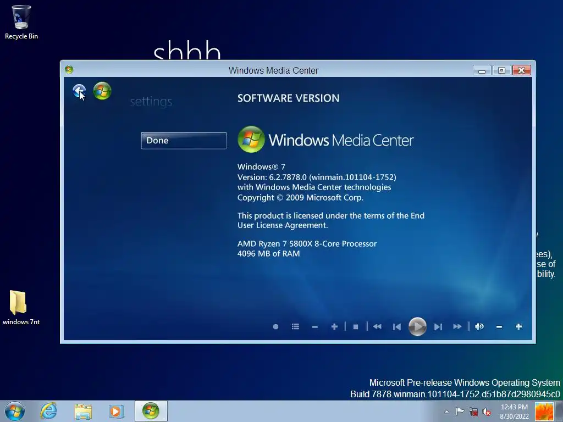Open the clock showing 12:43 PM
Viewport: 563px width, 422px height.
click(514, 412)
